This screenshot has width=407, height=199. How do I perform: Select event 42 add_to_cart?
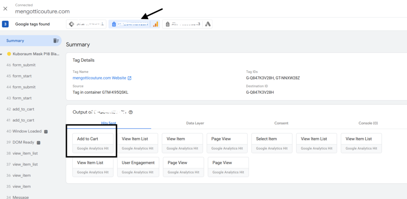click(x=20, y=109)
